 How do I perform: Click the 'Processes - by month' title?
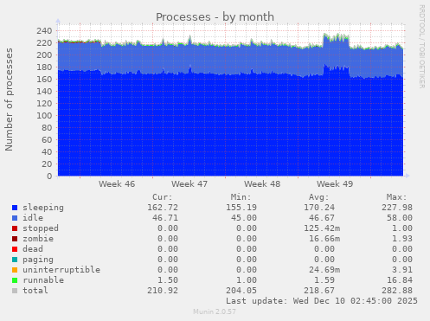coord(215,17)
